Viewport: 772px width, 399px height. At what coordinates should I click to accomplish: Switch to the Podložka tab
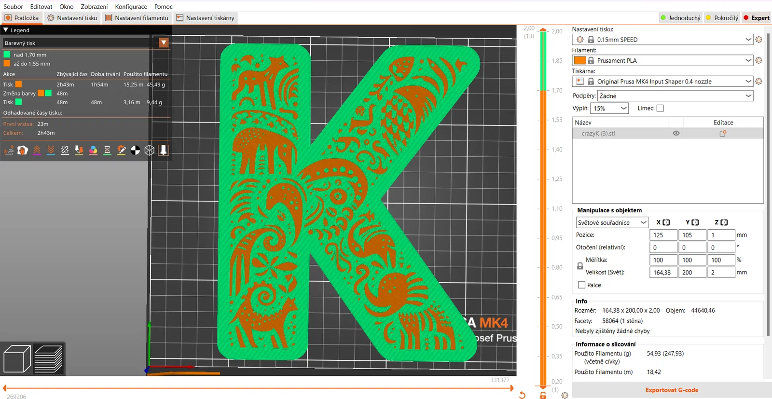pos(22,18)
